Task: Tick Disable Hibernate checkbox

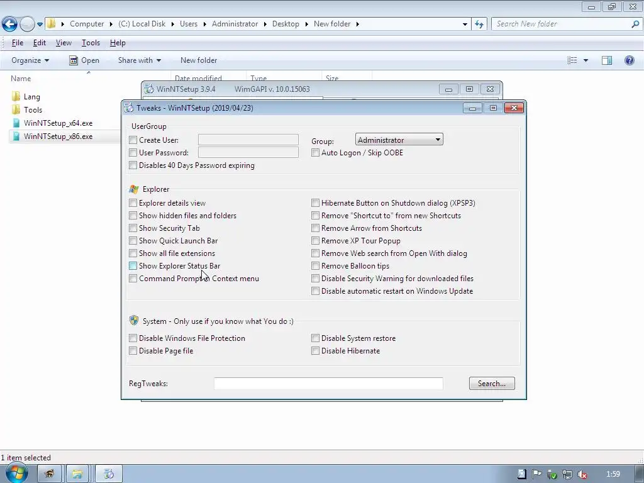Action: point(315,351)
